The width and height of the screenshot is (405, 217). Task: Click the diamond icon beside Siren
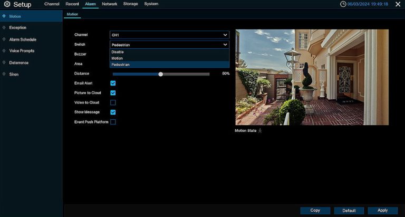[4, 74]
